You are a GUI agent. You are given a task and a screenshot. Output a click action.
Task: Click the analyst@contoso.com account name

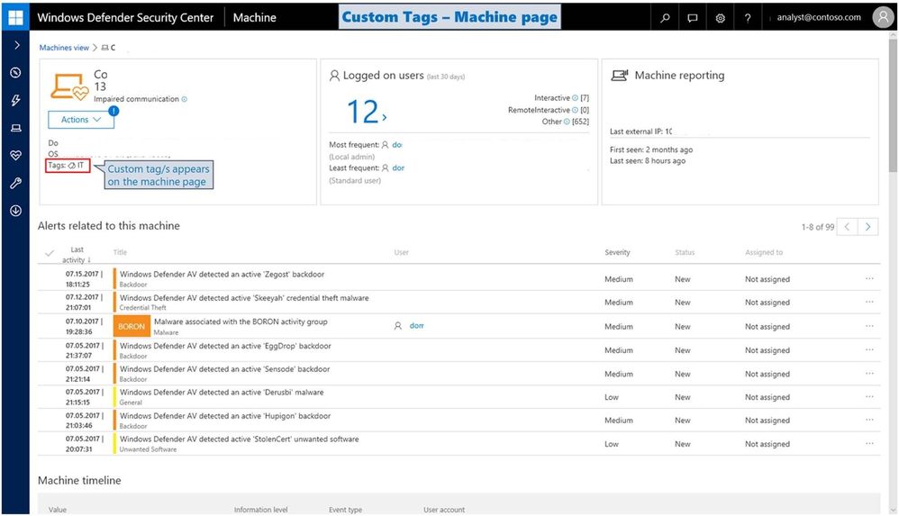pos(819,17)
